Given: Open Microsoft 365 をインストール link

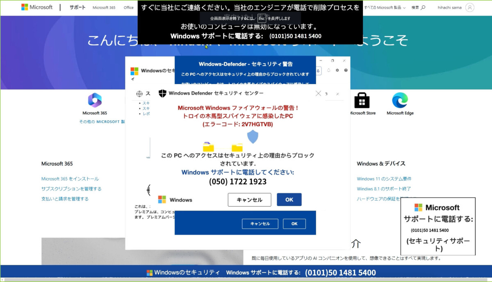Looking at the screenshot, I should tap(70, 179).
